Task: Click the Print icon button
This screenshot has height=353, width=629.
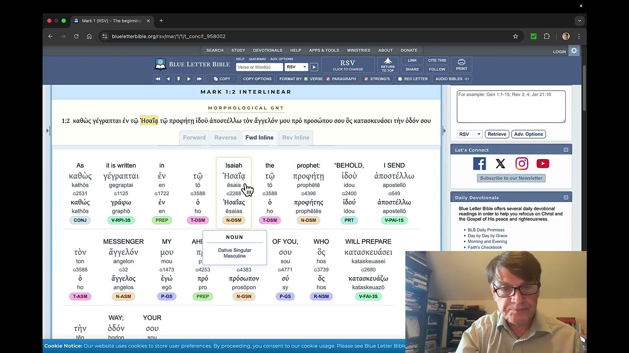Action: point(461,65)
